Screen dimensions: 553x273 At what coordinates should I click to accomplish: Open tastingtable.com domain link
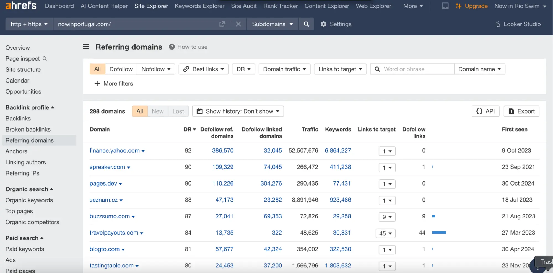(111, 265)
